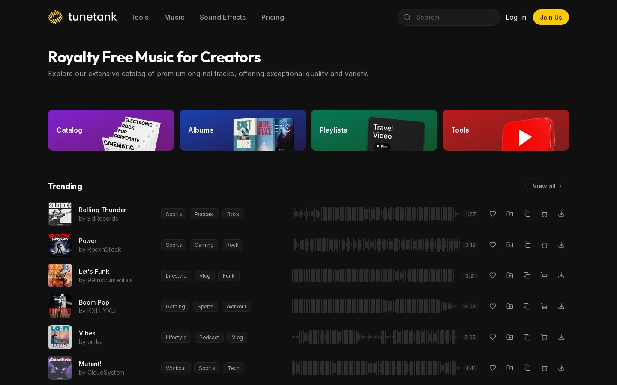Copy the Rolling Thunder track info
This screenshot has height=385, width=617.
[x=527, y=214]
